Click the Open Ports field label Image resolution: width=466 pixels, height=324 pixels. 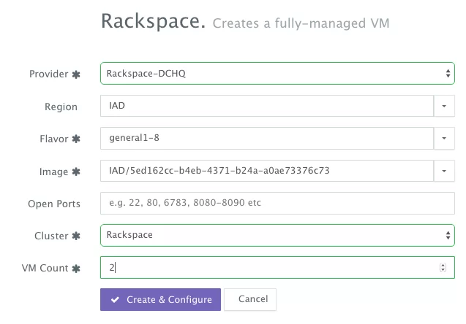click(54, 204)
